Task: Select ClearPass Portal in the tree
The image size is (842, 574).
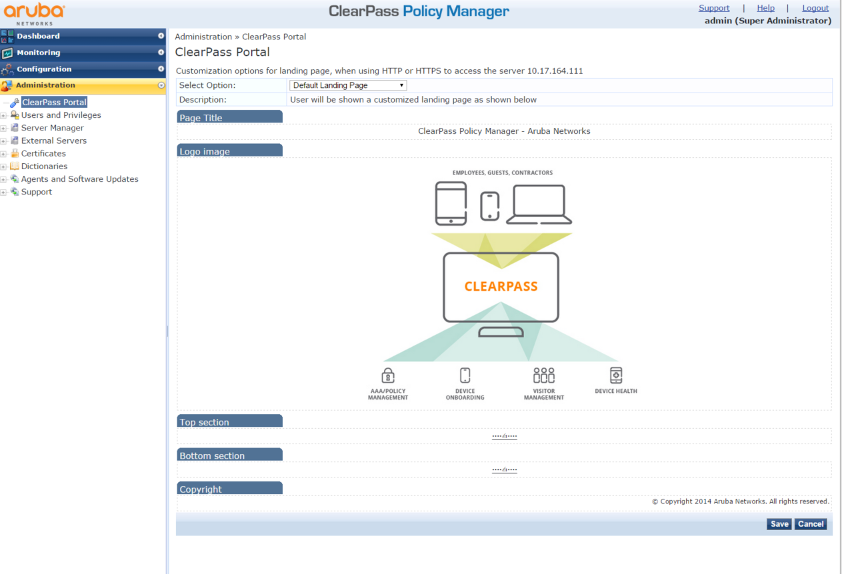Action: [54, 103]
